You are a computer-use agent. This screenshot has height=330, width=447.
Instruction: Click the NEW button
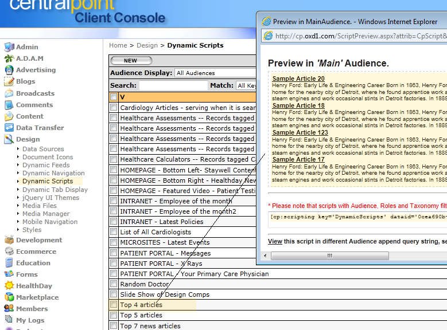coord(130,60)
